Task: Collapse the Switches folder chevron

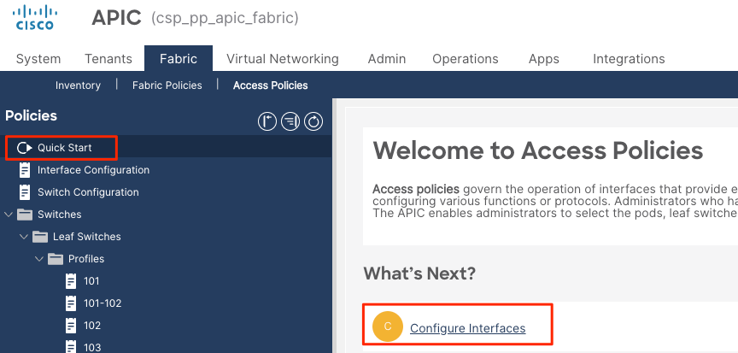Action: tap(9, 215)
